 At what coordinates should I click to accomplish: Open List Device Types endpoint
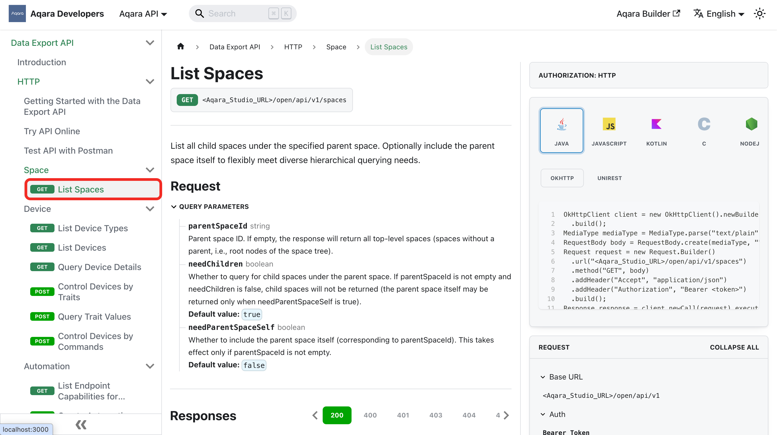tap(93, 228)
